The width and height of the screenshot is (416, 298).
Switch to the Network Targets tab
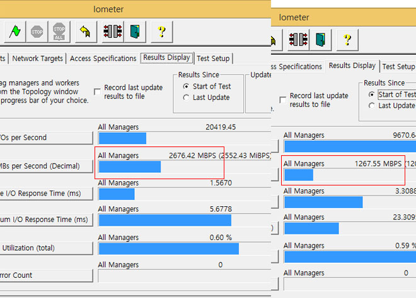38,58
